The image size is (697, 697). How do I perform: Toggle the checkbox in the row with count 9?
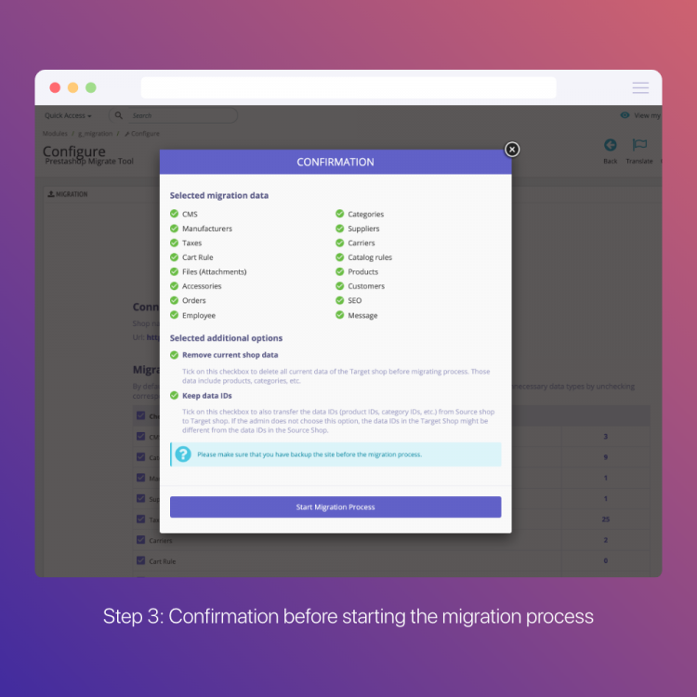pyautogui.click(x=141, y=457)
